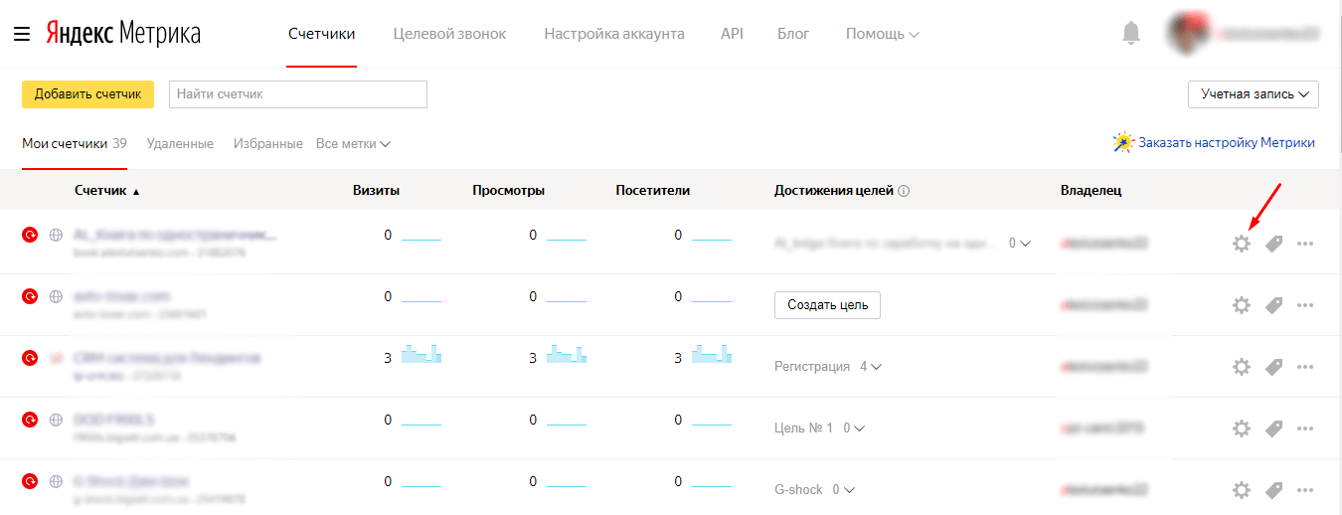
Task: Click Просмотры sparkline in Регистрация row
Action: (567, 354)
